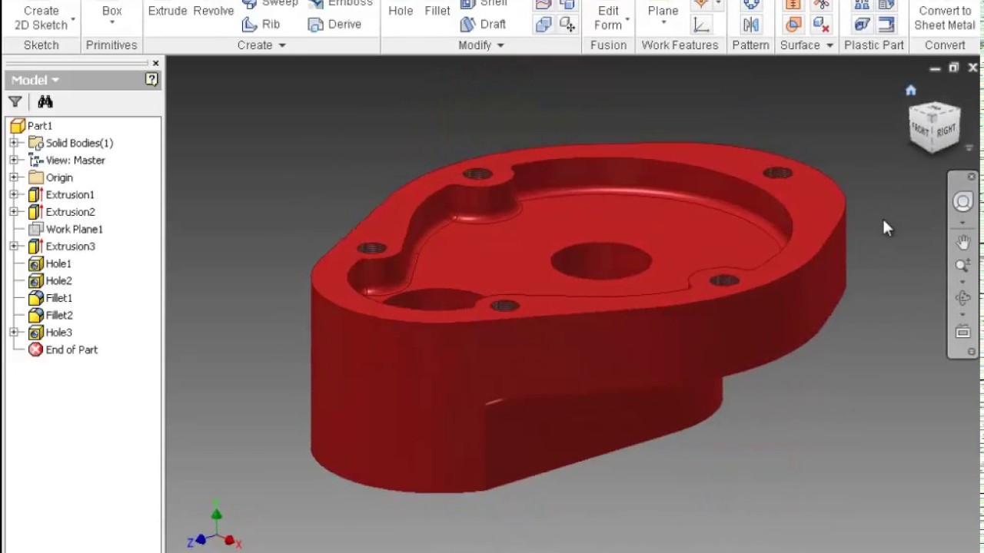Click the Rib tool icon

point(249,25)
